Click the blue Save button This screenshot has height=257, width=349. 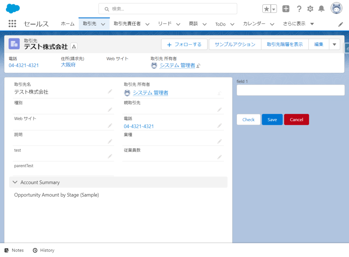coord(272,119)
